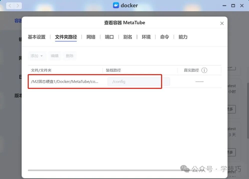
Task: Select the 能力 tab
Action: (x=183, y=37)
